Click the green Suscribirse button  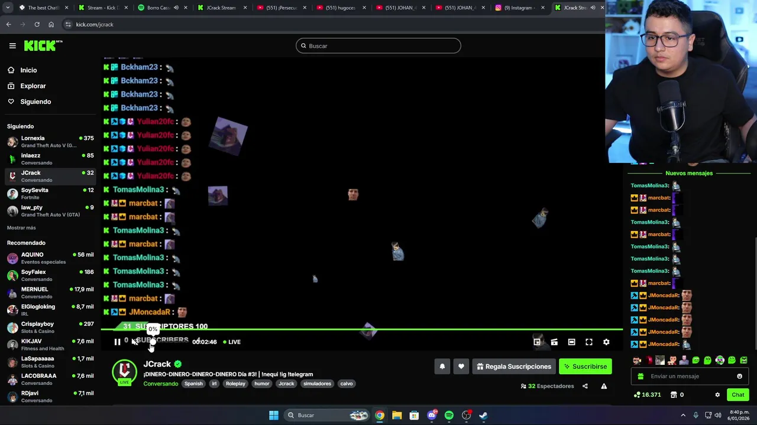click(585, 367)
